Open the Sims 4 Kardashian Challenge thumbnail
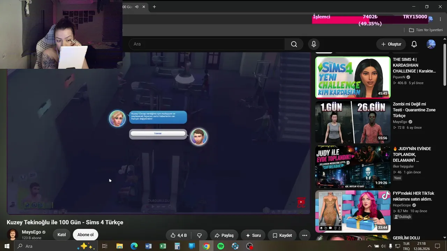 pyautogui.click(x=353, y=77)
